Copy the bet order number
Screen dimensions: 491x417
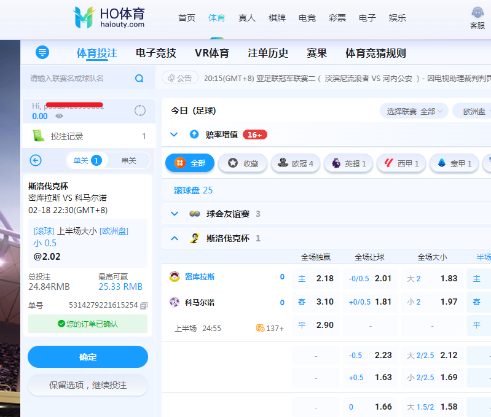pos(144,305)
